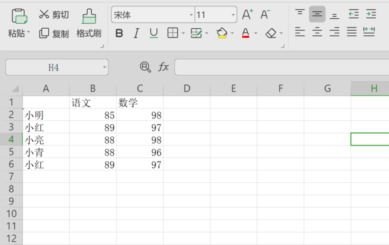Increase font size with A+ icon

pos(247,14)
